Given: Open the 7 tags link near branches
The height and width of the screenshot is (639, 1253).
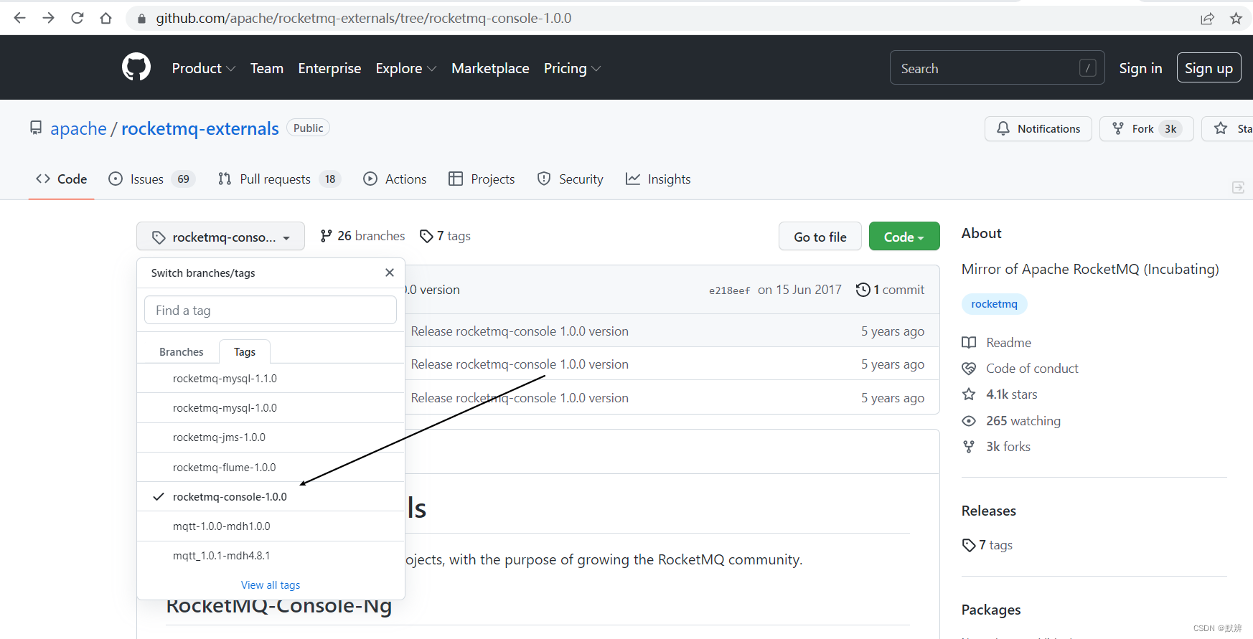Looking at the screenshot, I should (445, 236).
